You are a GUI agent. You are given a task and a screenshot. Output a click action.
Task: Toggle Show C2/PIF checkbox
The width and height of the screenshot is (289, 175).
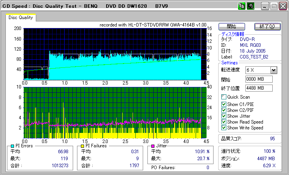(x=224, y=110)
